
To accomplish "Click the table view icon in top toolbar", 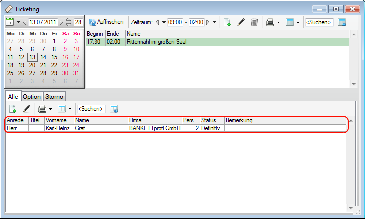I will (x=290, y=22).
